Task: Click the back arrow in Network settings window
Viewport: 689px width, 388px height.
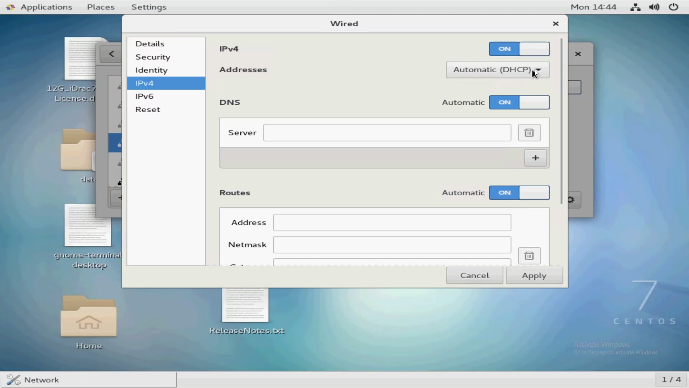Action: tap(111, 54)
